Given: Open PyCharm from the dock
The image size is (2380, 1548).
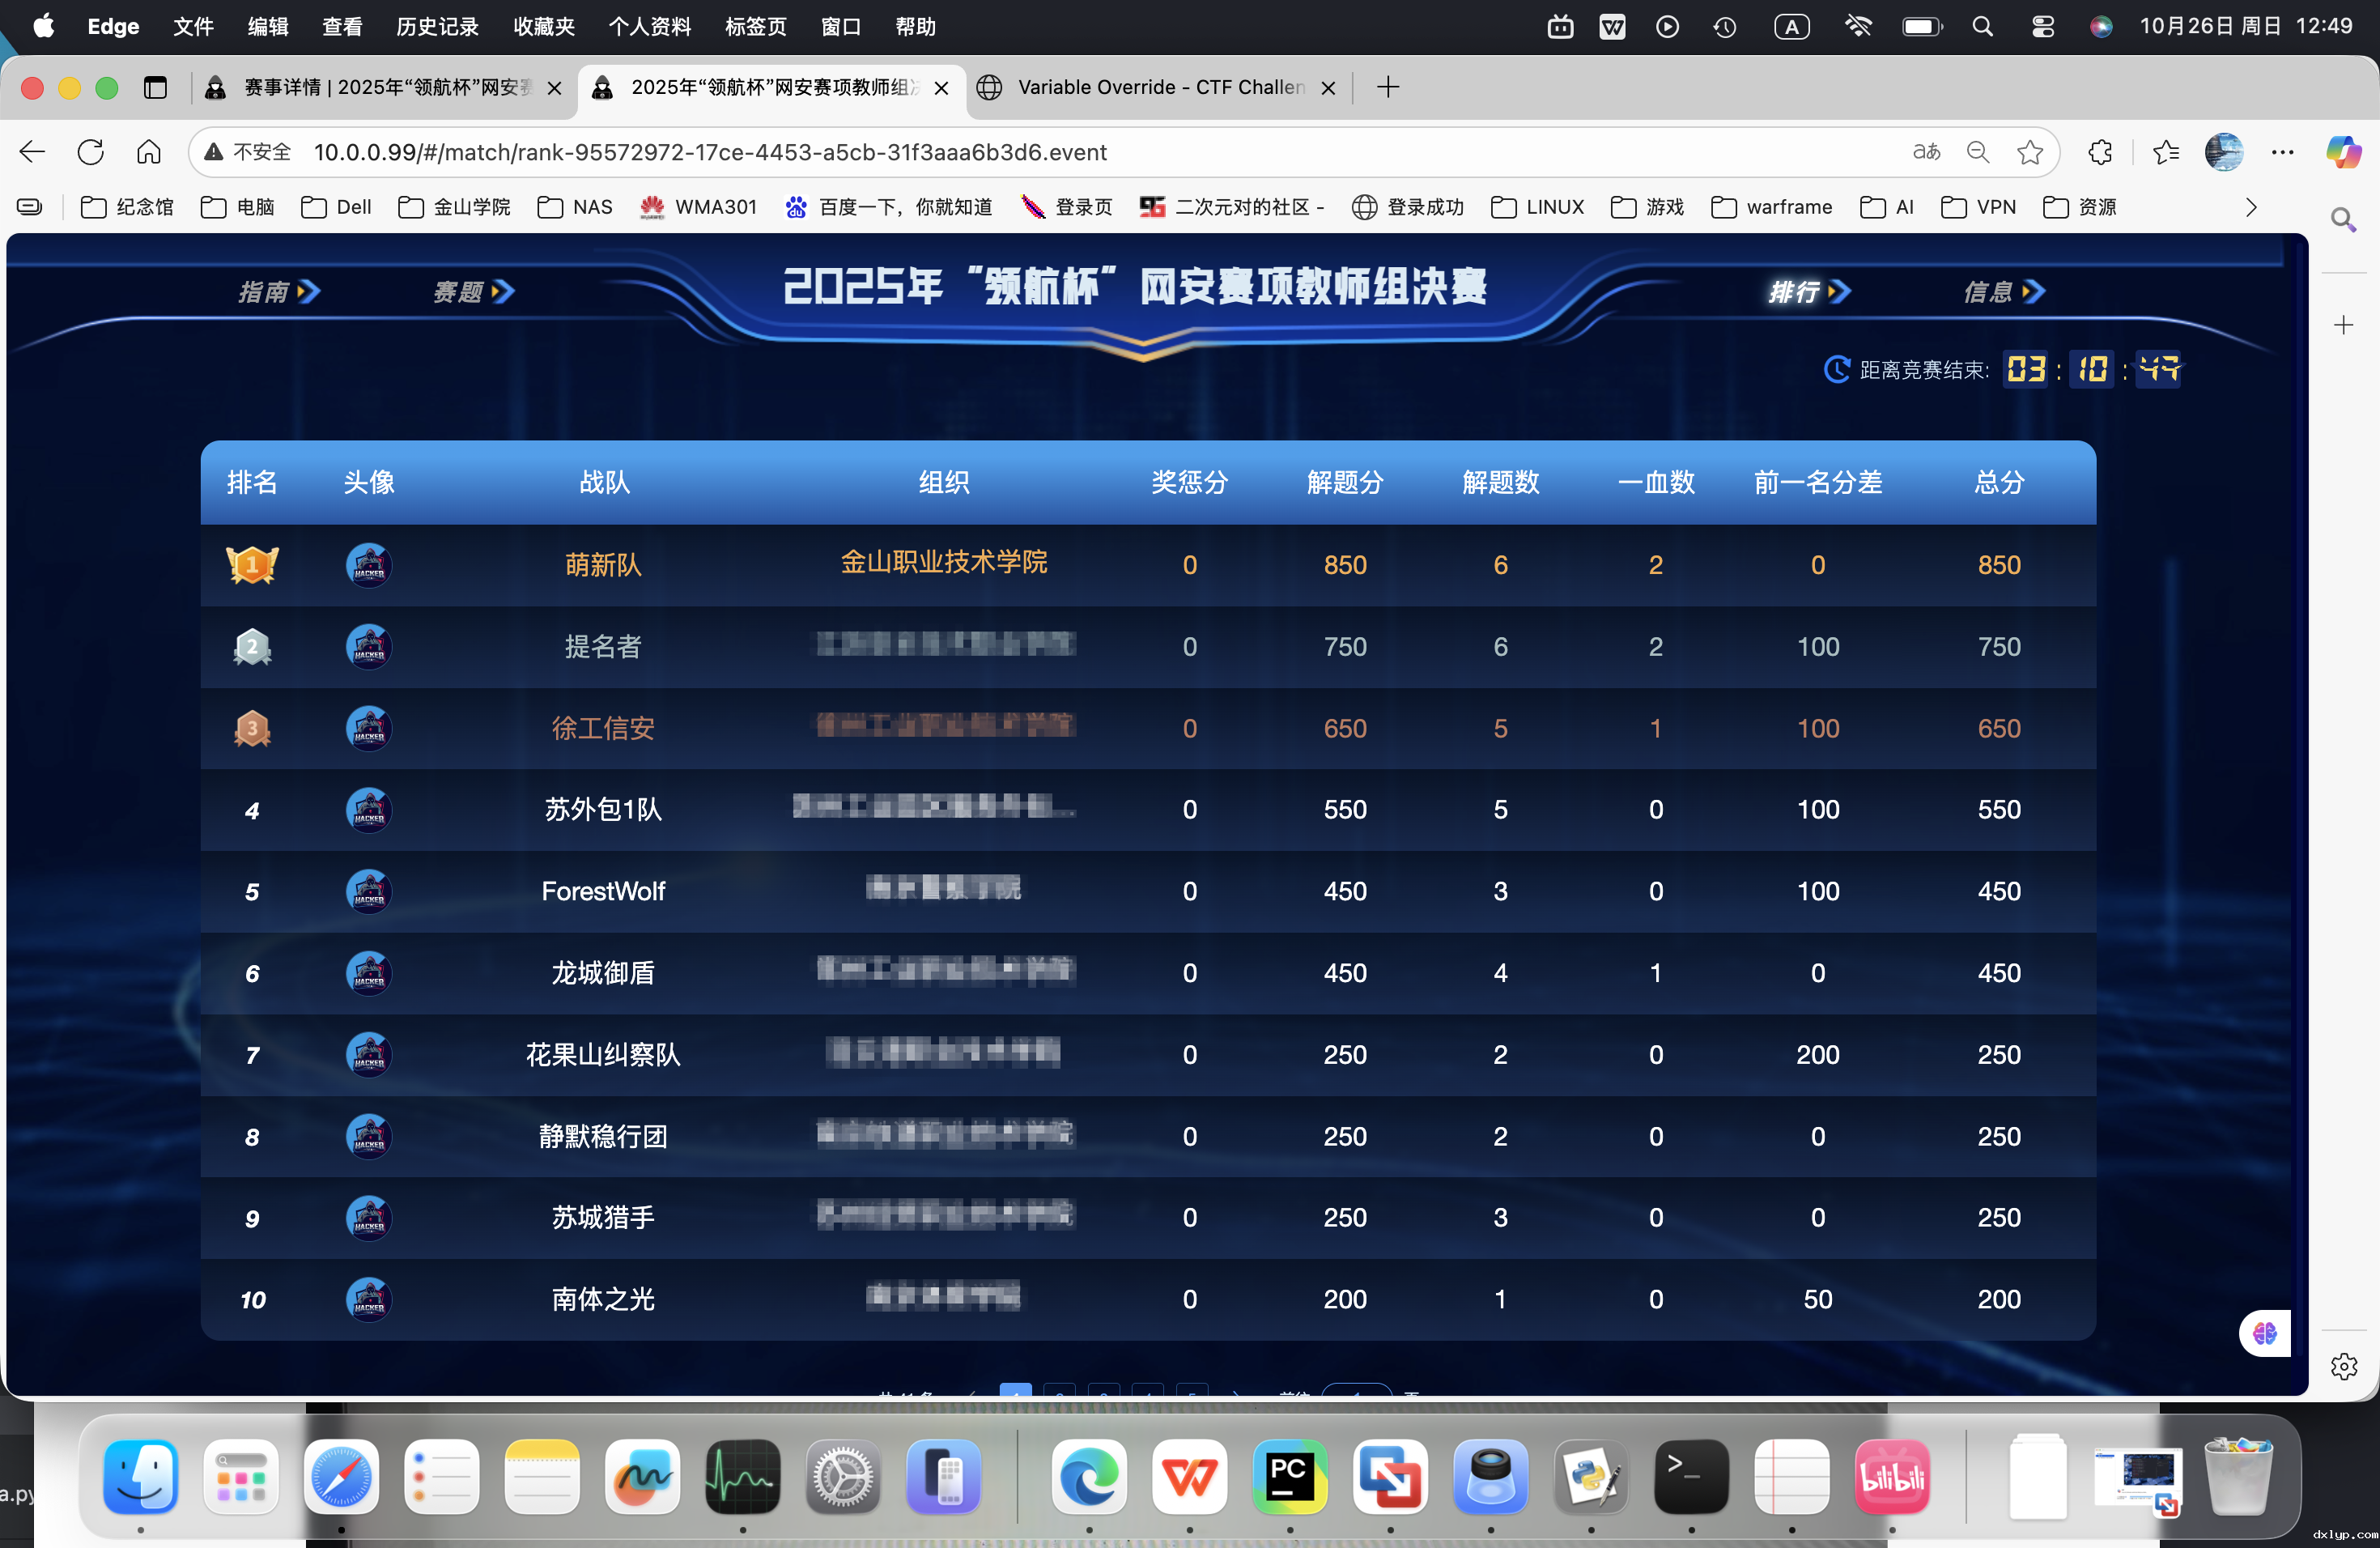Looking at the screenshot, I should 1289,1477.
